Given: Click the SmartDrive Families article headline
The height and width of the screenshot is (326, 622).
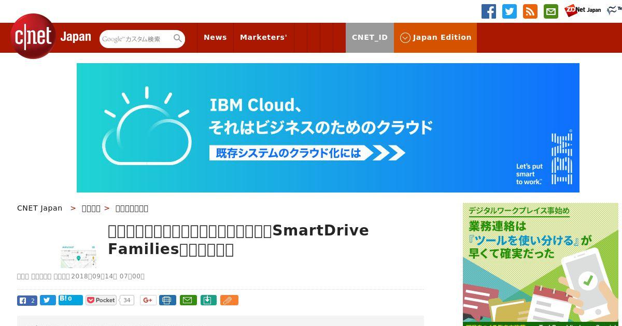Looking at the screenshot, I should pos(238,240).
